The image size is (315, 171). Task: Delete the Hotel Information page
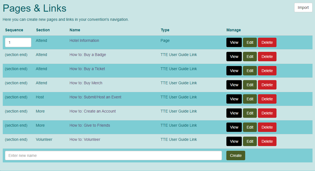coord(267,42)
